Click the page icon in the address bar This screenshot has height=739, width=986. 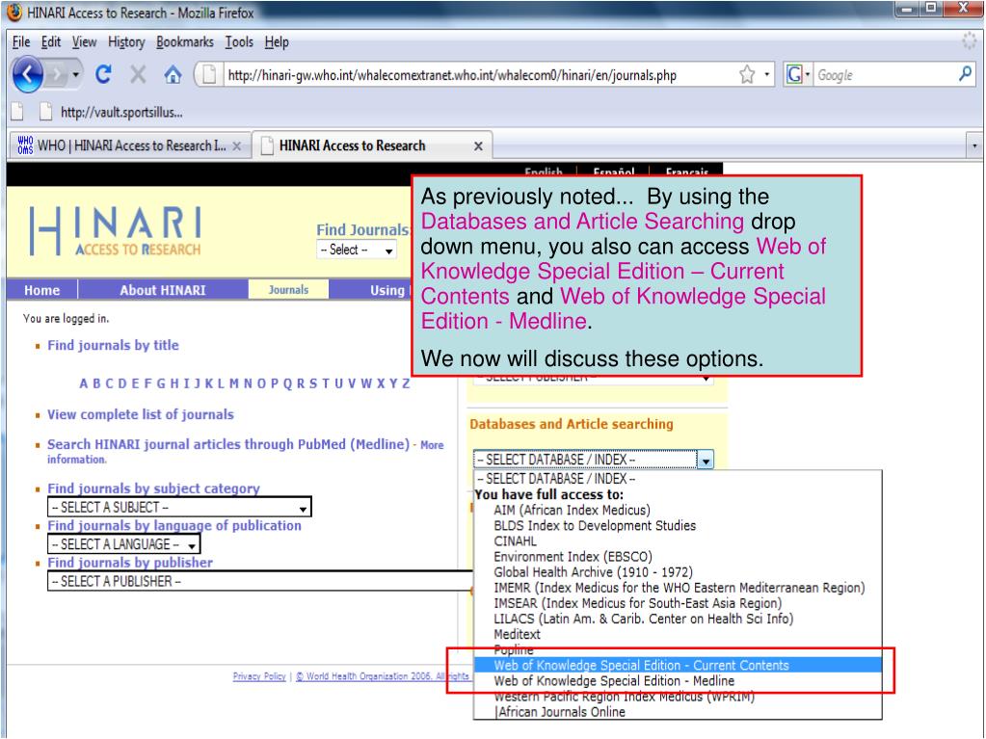coord(209,75)
